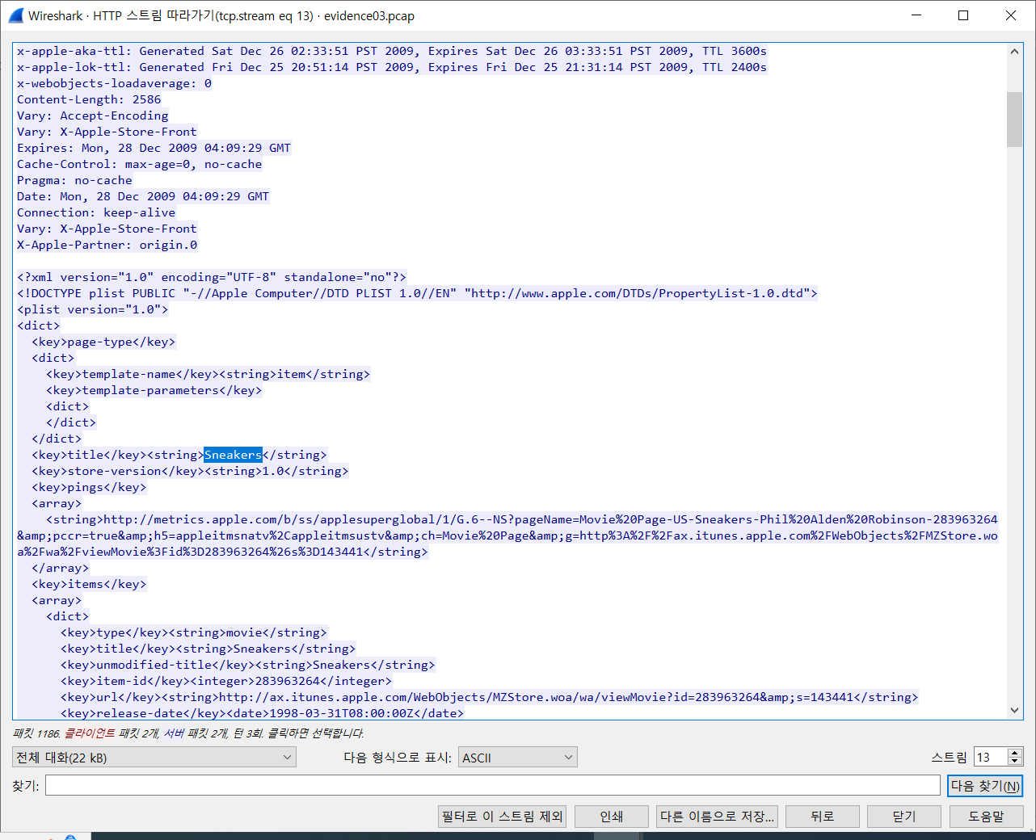Click the 필터로 이 스트림 제외 button
This screenshot has width=1036, height=840.
pos(502,816)
